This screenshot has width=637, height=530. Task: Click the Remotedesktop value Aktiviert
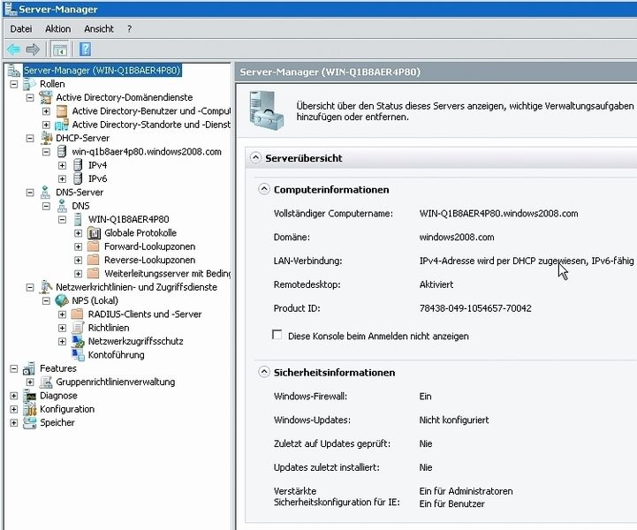click(436, 284)
